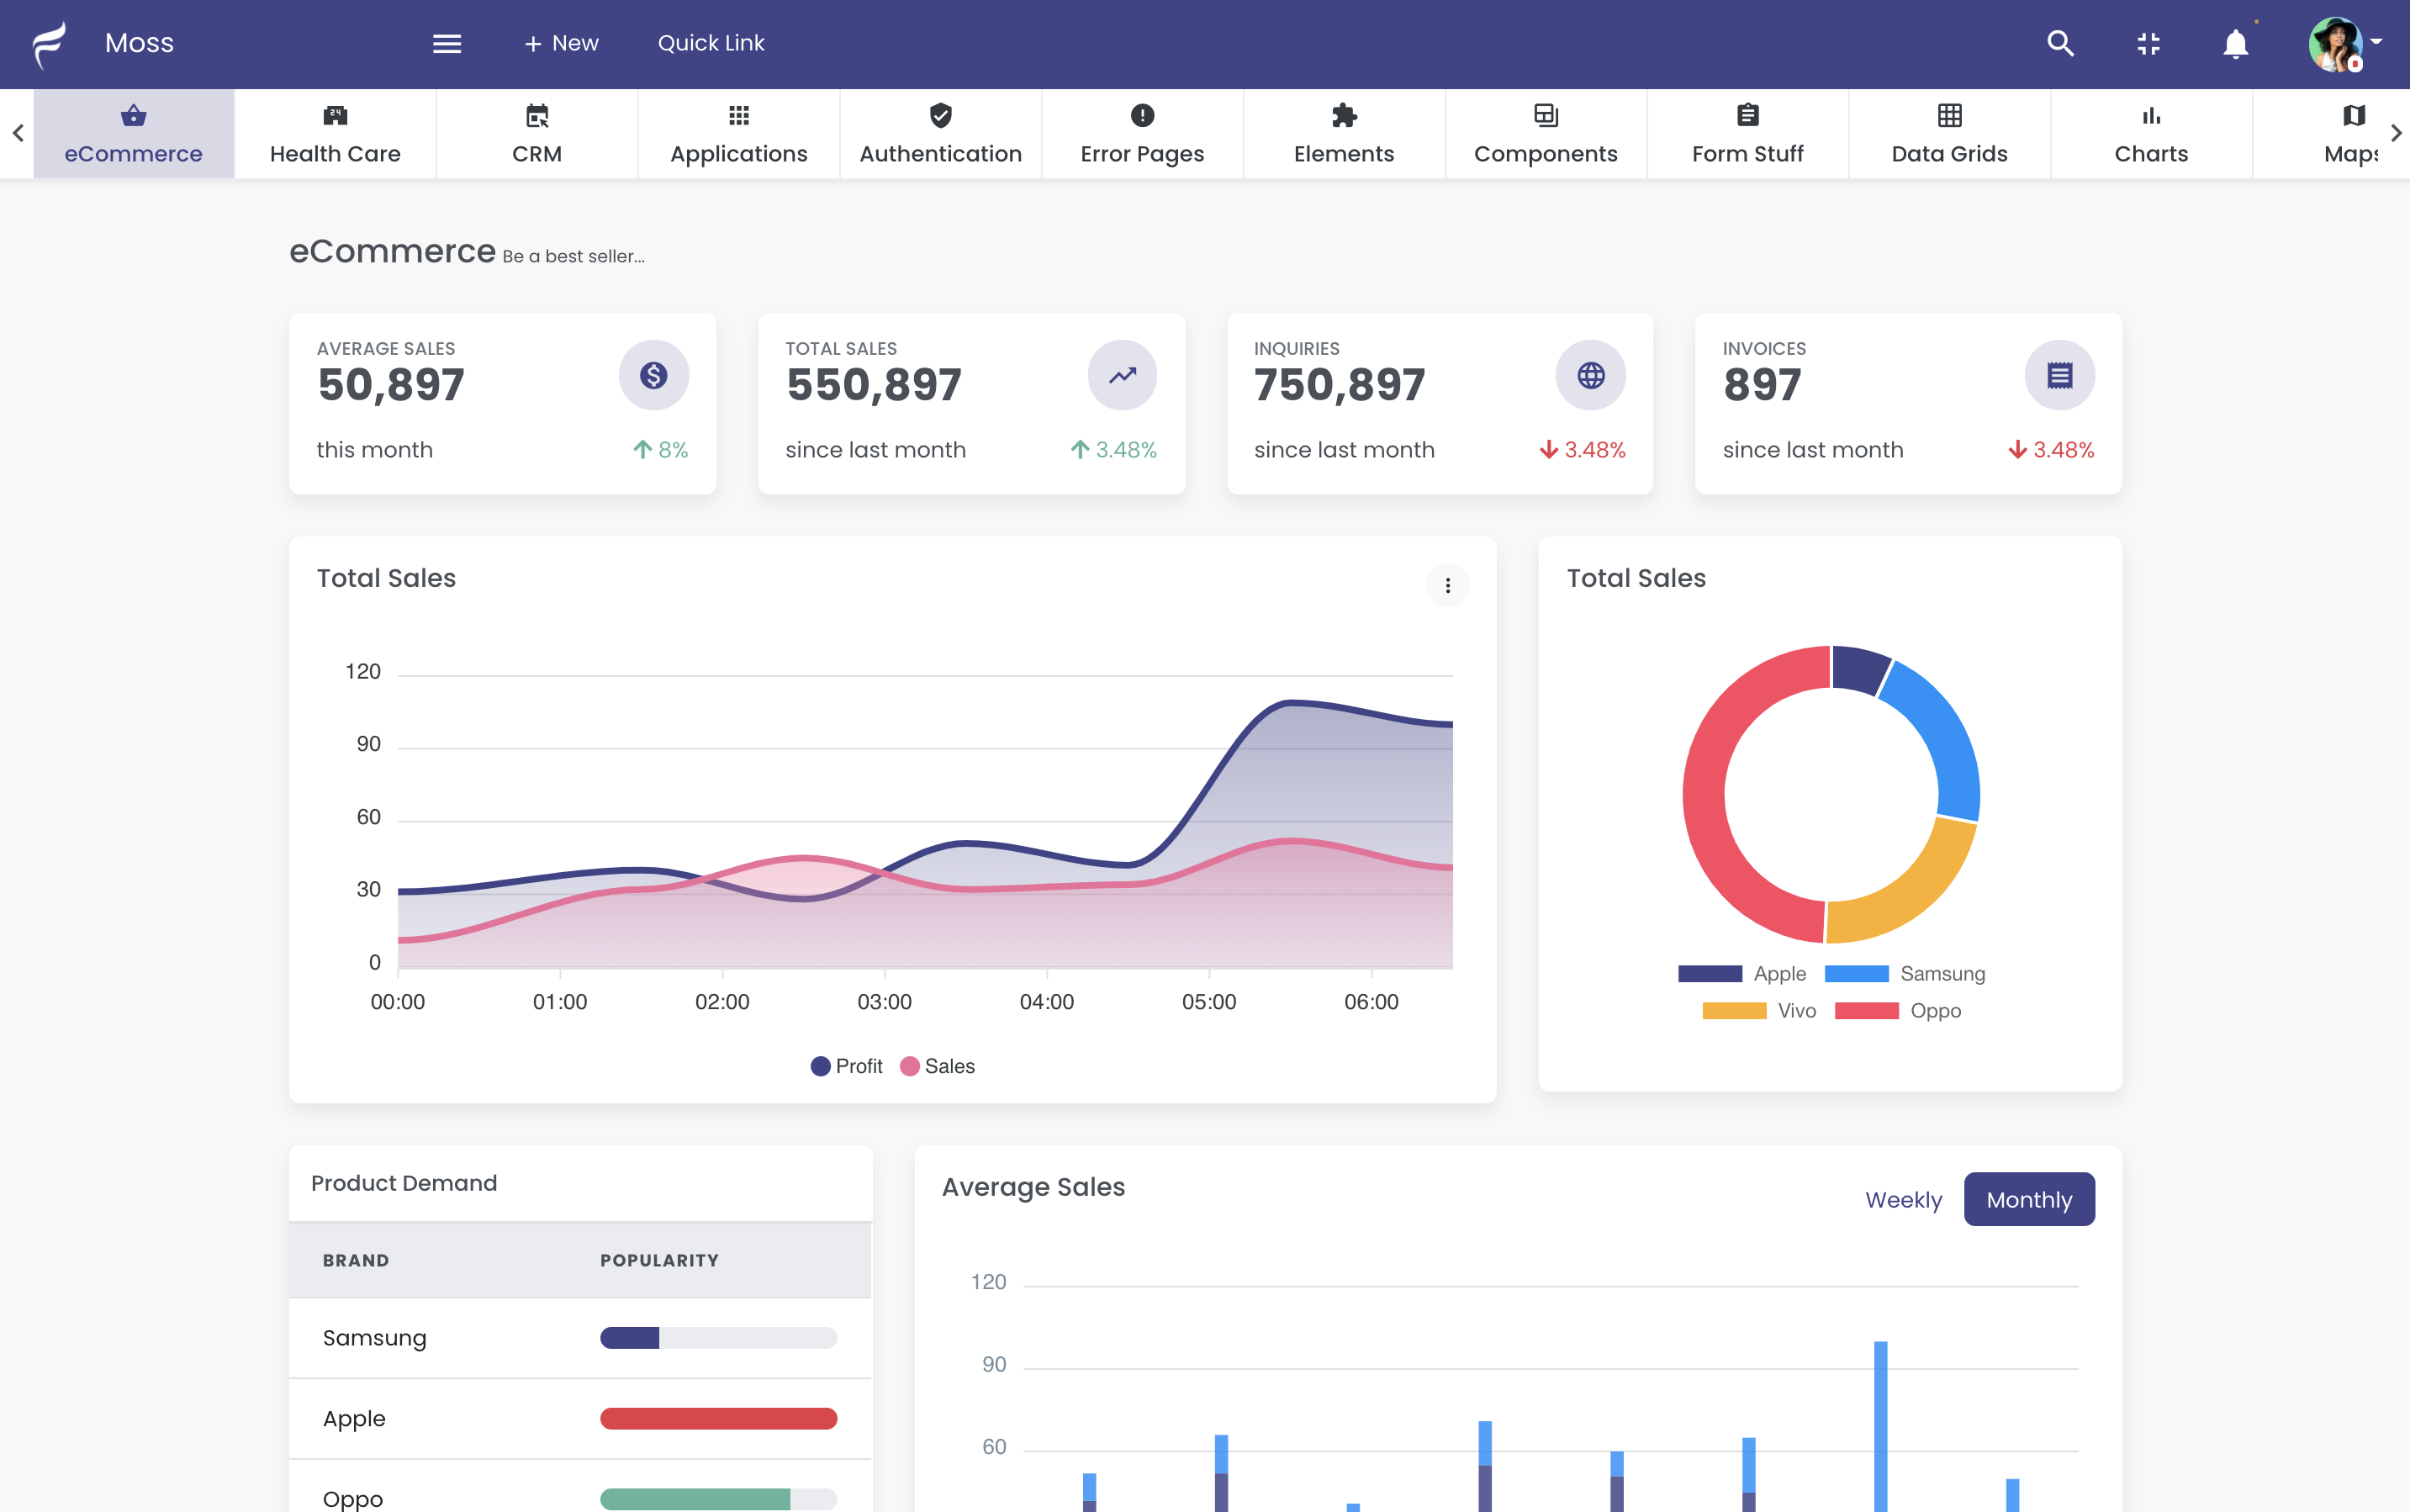
Task: Switch to the Charts tab
Action: [x=2151, y=134]
